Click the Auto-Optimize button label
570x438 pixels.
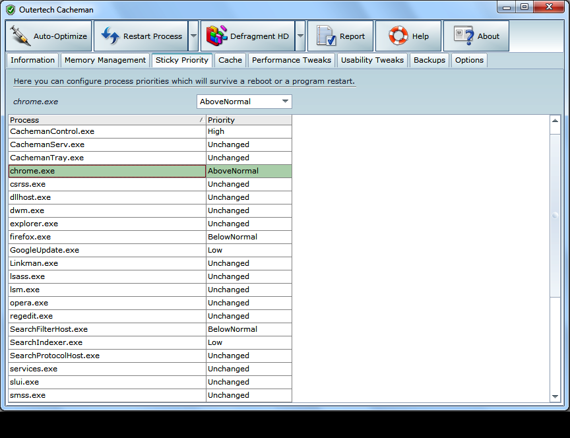(60, 36)
